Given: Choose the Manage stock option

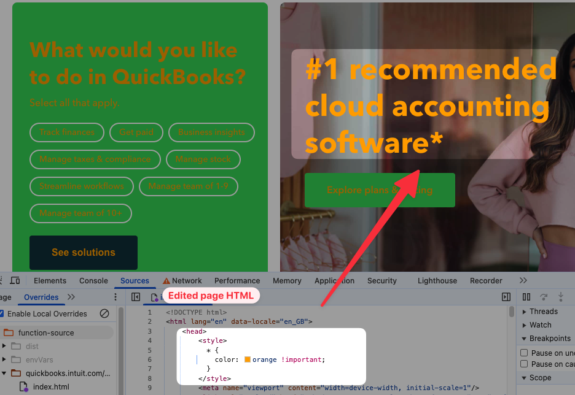Looking at the screenshot, I should [x=203, y=159].
